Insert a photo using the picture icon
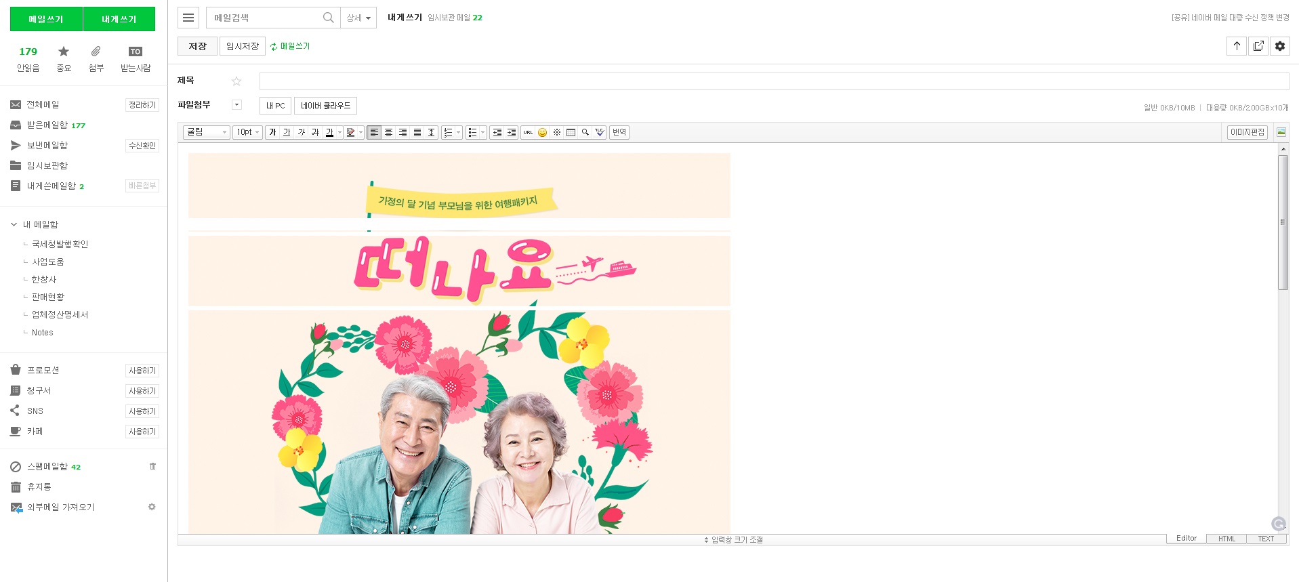 pos(1281,132)
